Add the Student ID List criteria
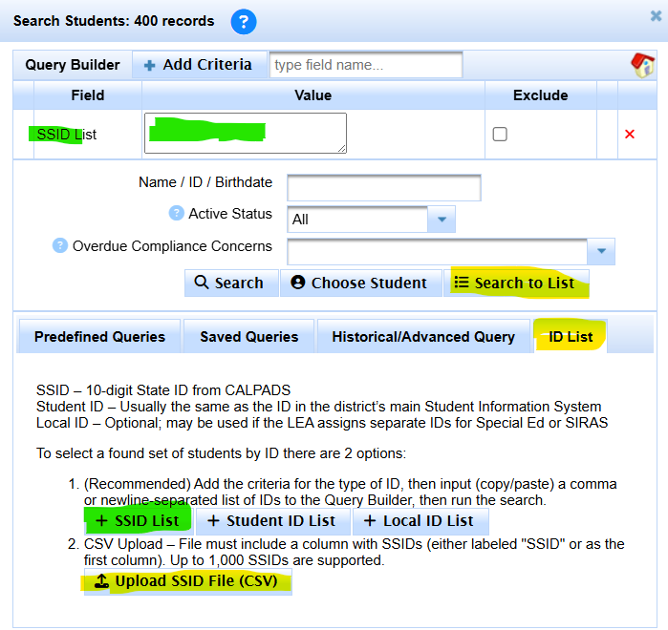The width and height of the screenshot is (668, 630). click(273, 521)
